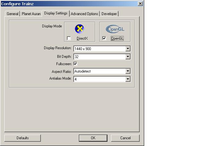Toggle the Fullscreen checkbox

(75, 64)
